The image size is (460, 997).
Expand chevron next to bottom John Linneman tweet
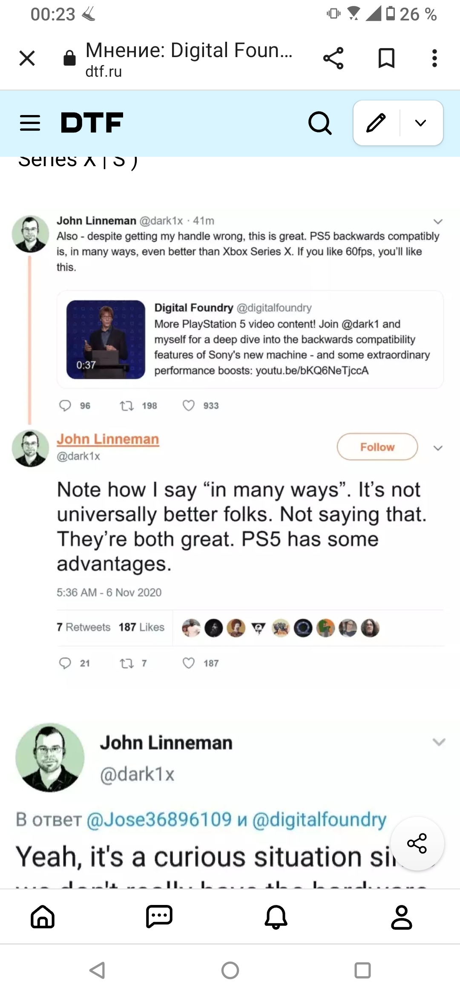point(439,742)
